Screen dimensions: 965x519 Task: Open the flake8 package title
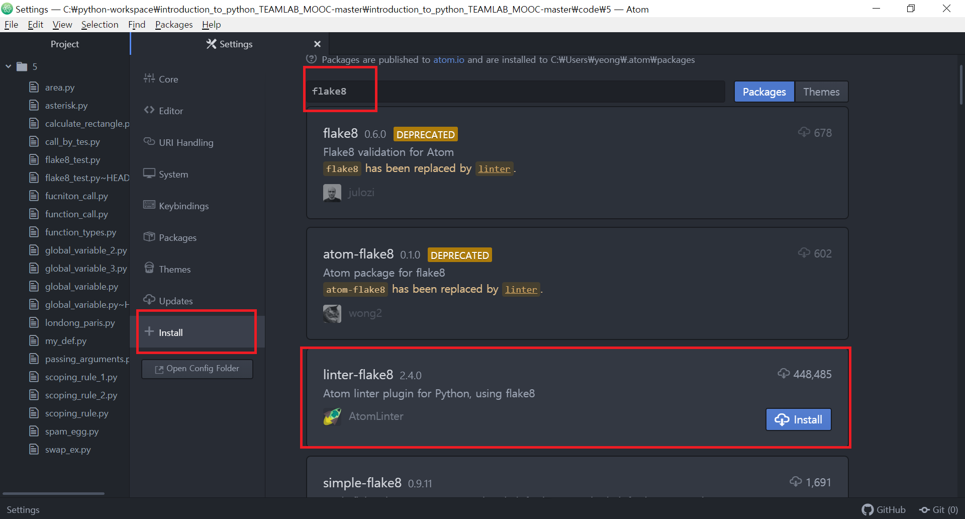tap(340, 133)
